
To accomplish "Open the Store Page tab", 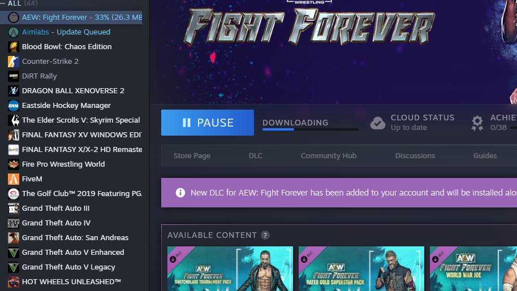I will (192, 156).
